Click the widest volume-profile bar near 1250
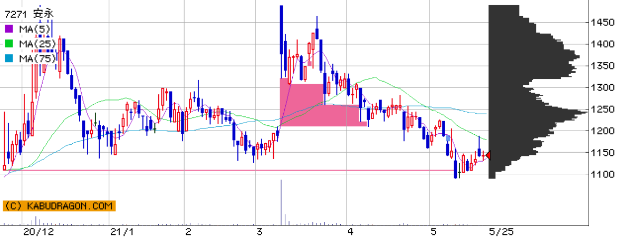The height and width of the screenshot is (238, 633). (x=538, y=112)
